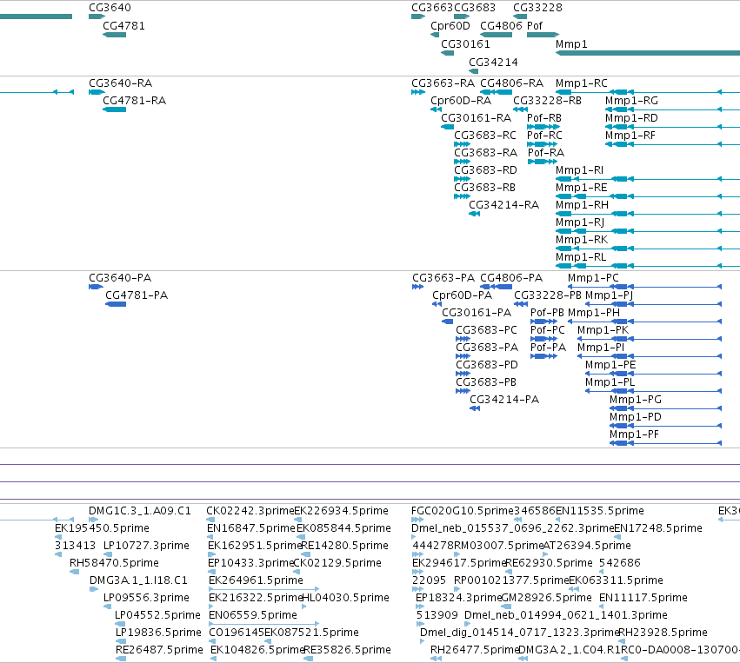Select the RH58470.5prime EST label
This screenshot has width=740, height=663.
click(114, 563)
